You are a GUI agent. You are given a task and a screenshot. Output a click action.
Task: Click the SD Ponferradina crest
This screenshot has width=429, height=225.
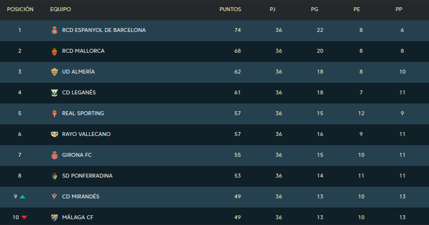tap(54, 176)
